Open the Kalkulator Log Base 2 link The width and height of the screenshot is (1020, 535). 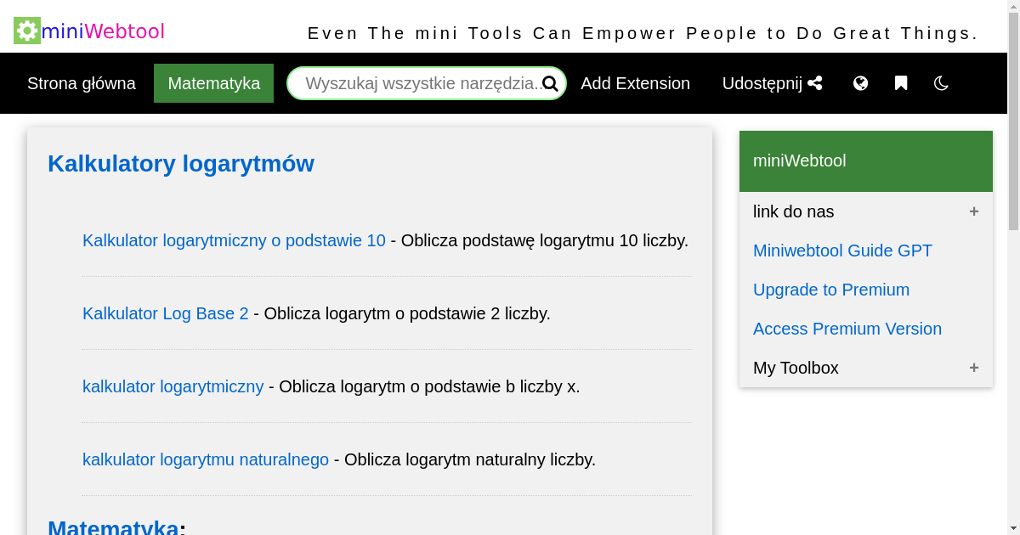166,313
